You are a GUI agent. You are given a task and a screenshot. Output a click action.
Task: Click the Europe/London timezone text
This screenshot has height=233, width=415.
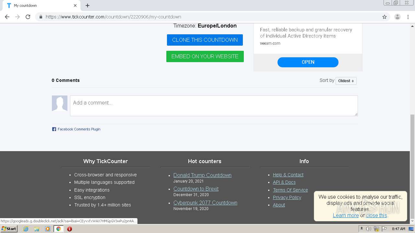click(217, 26)
